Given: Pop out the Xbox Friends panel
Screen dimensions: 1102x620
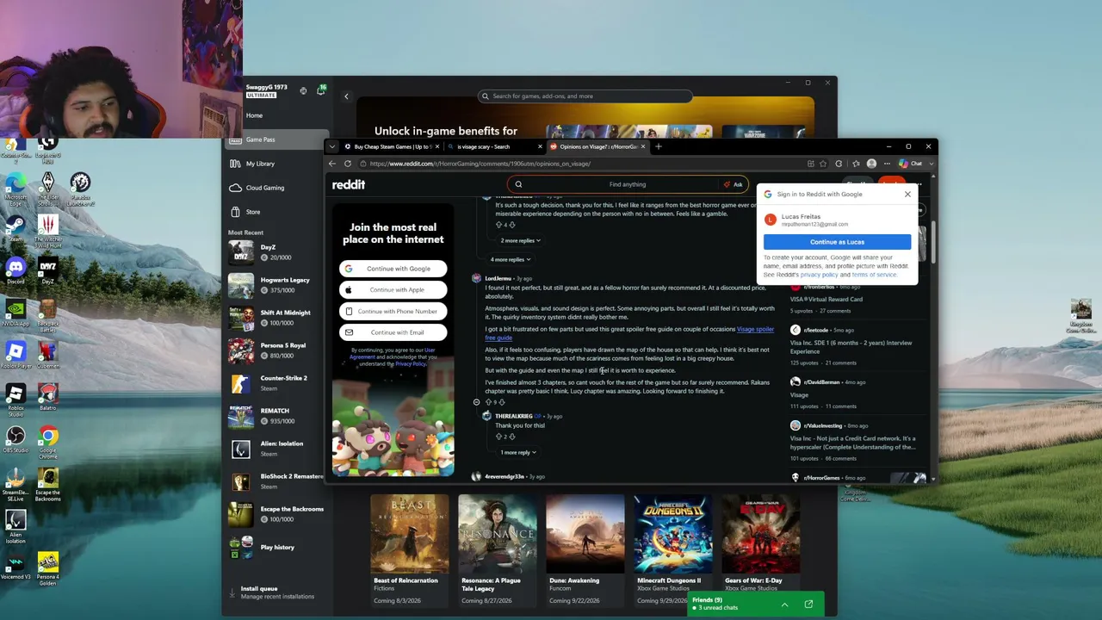Looking at the screenshot, I should click(x=808, y=604).
